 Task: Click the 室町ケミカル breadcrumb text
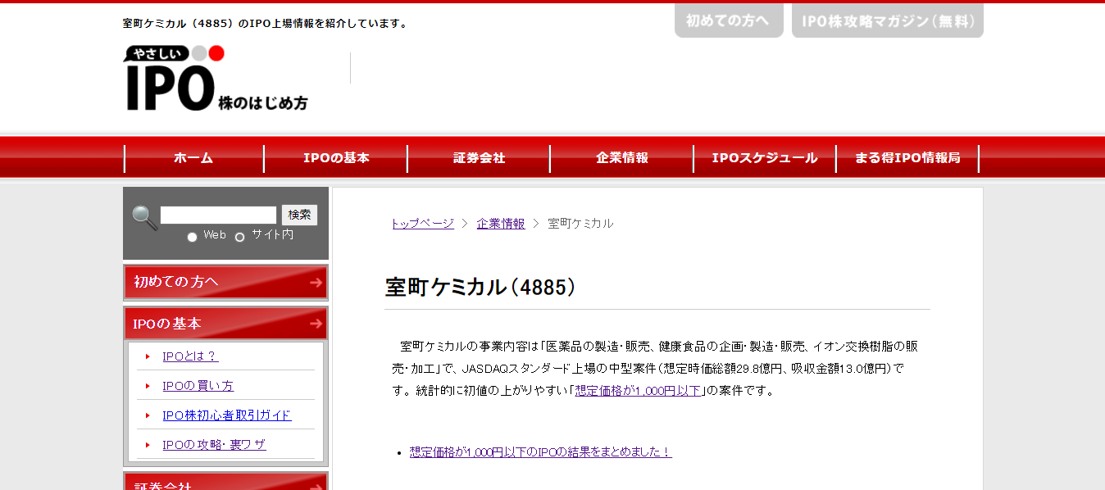click(x=580, y=224)
